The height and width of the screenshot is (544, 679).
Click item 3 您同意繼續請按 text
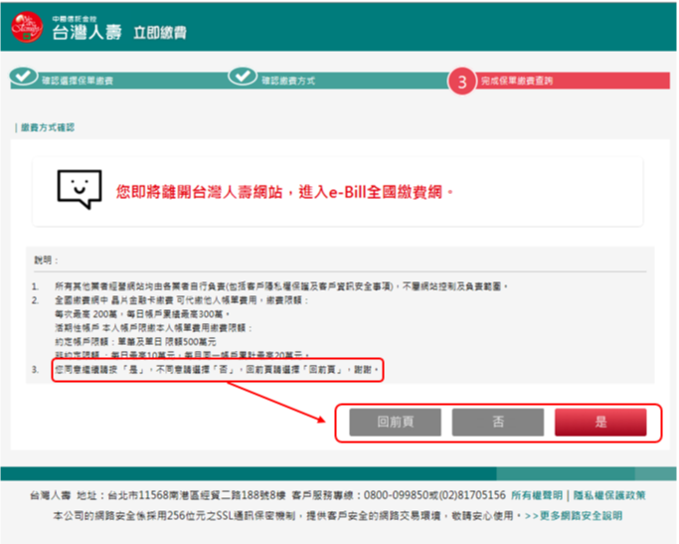coord(217,369)
